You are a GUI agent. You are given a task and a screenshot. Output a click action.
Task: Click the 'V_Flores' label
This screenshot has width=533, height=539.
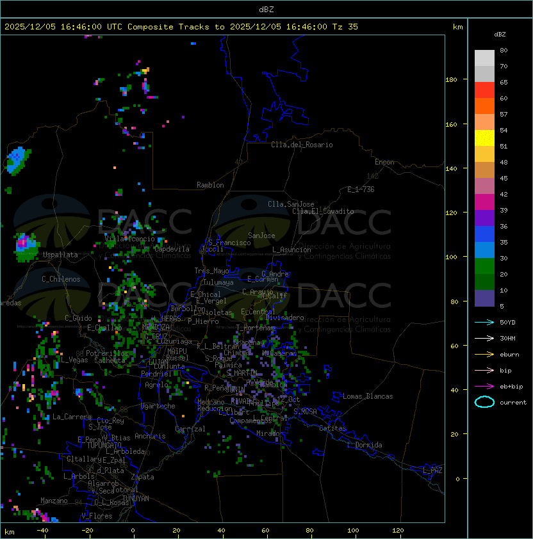coord(97,516)
